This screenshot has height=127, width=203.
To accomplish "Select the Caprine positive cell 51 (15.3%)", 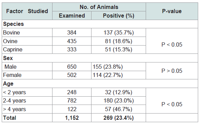I will 118,49.
